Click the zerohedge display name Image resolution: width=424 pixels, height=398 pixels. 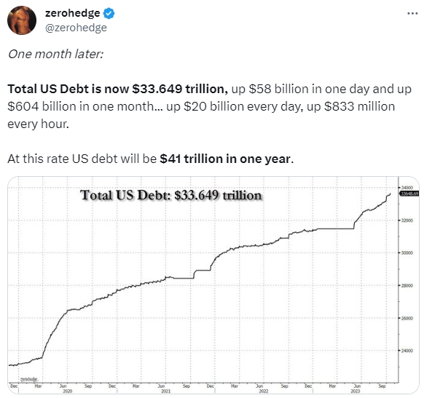coord(72,13)
